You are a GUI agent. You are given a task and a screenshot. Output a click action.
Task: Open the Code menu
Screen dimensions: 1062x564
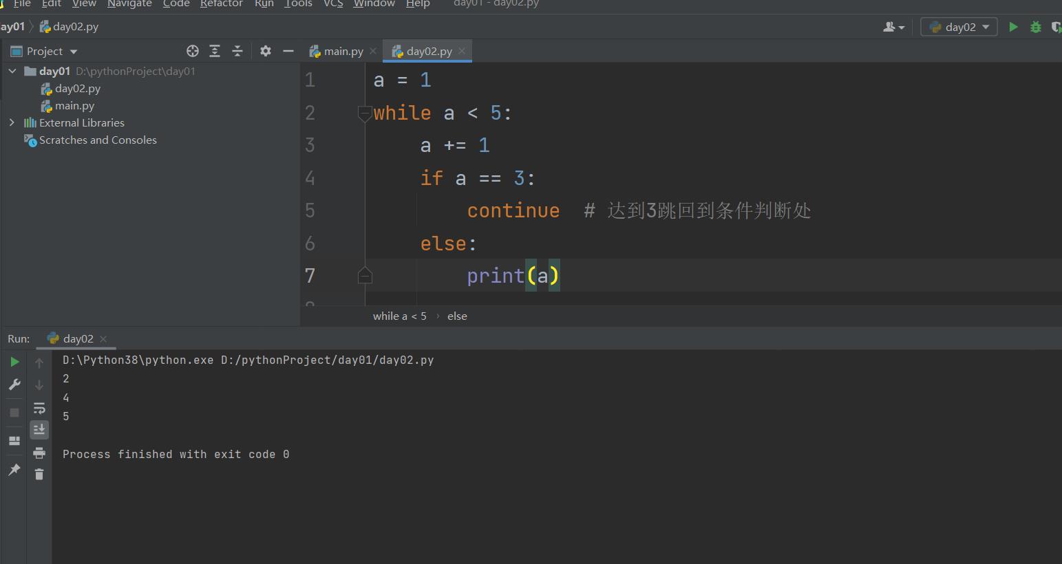[x=176, y=3]
